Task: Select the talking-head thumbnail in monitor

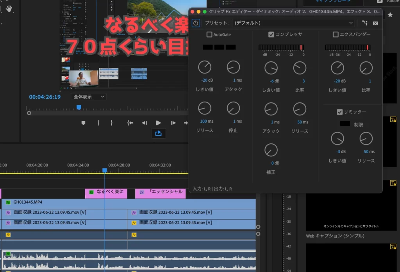Action: (x=84, y=78)
